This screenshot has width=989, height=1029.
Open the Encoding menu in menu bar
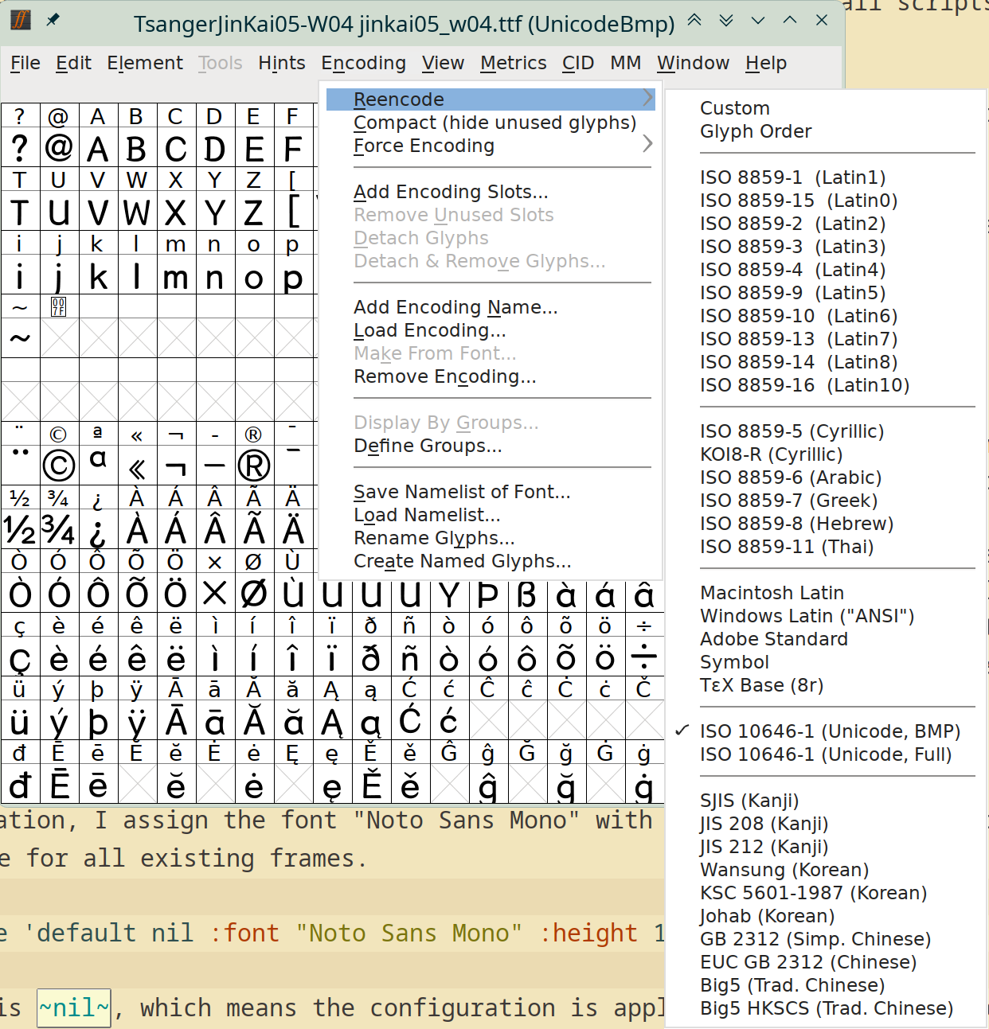click(363, 63)
